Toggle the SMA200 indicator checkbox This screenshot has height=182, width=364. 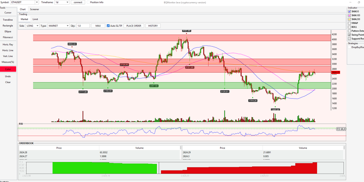[x=349, y=19]
